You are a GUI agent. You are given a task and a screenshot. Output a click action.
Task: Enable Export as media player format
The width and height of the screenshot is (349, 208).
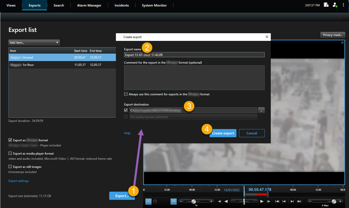coord(10,153)
